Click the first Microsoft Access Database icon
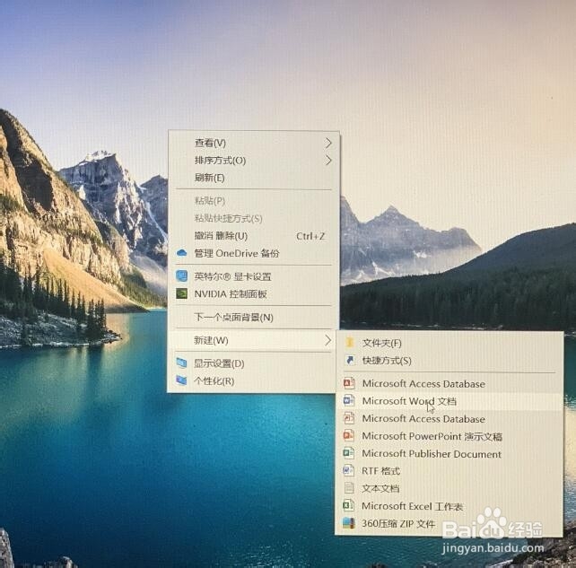576x568 pixels. (349, 383)
